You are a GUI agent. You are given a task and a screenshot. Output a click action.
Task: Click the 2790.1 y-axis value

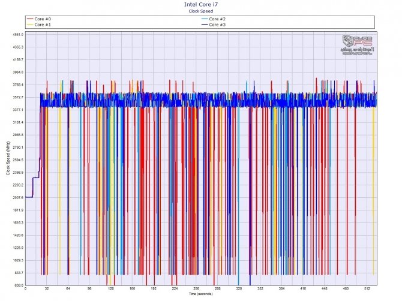point(18,148)
